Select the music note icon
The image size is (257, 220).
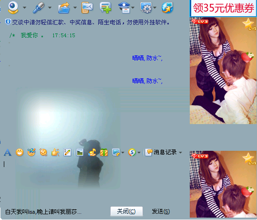(92, 152)
